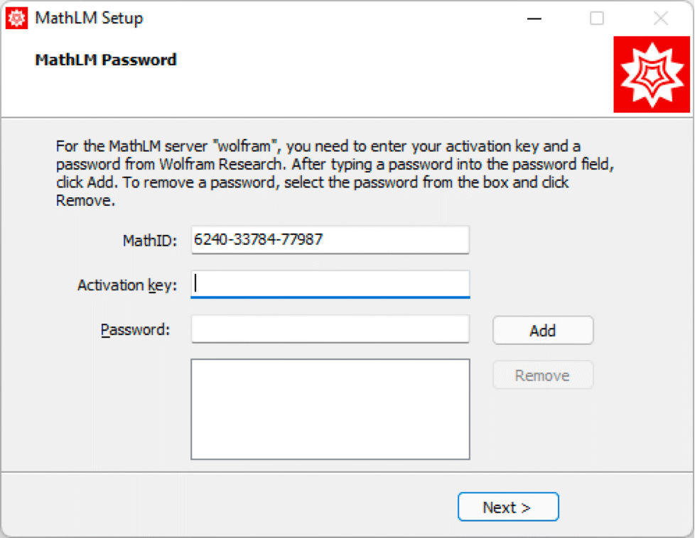Click the MathID field showing 6240-33784-77987
Screen dimensions: 695x538
tap(330, 240)
